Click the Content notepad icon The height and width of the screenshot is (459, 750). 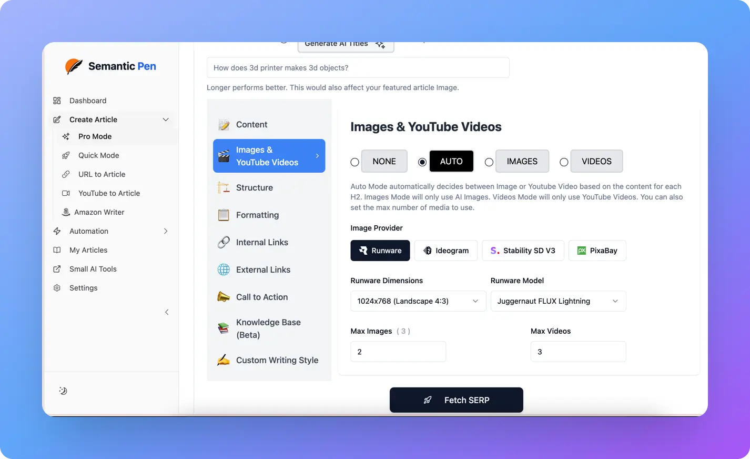[x=224, y=125]
